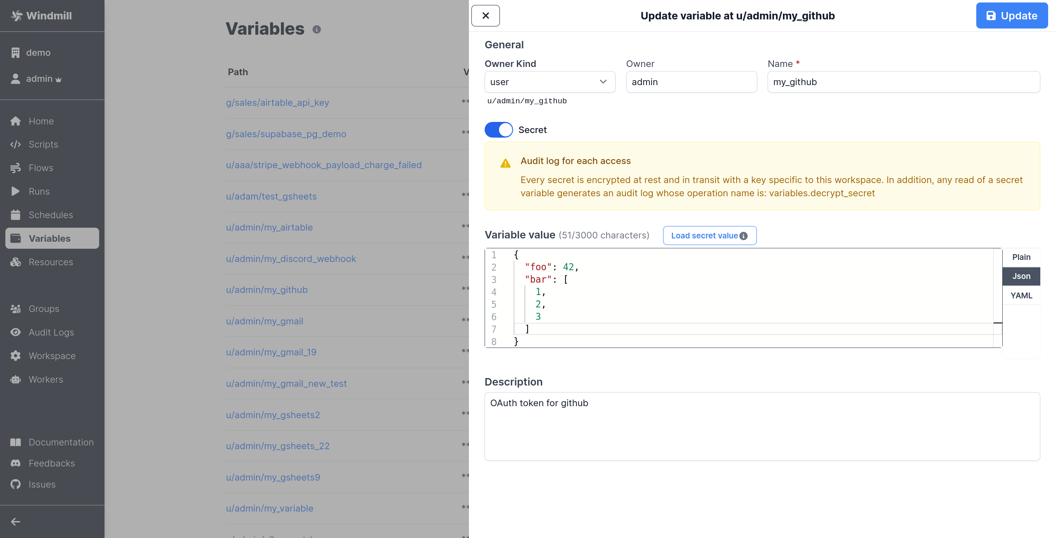Click the Update button
Viewport: 1056px width, 538px height.
pos(1011,15)
